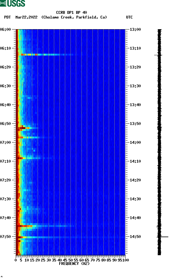Click the "PDT" timezone label

(8, 17)
